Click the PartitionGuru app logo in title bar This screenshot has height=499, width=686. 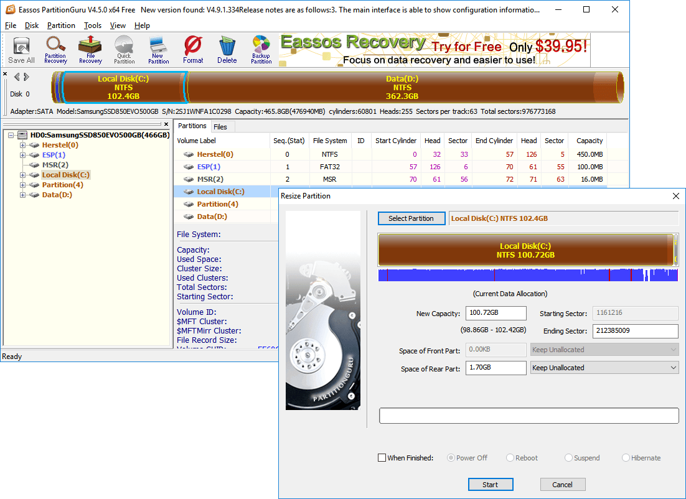click(10, 9)
